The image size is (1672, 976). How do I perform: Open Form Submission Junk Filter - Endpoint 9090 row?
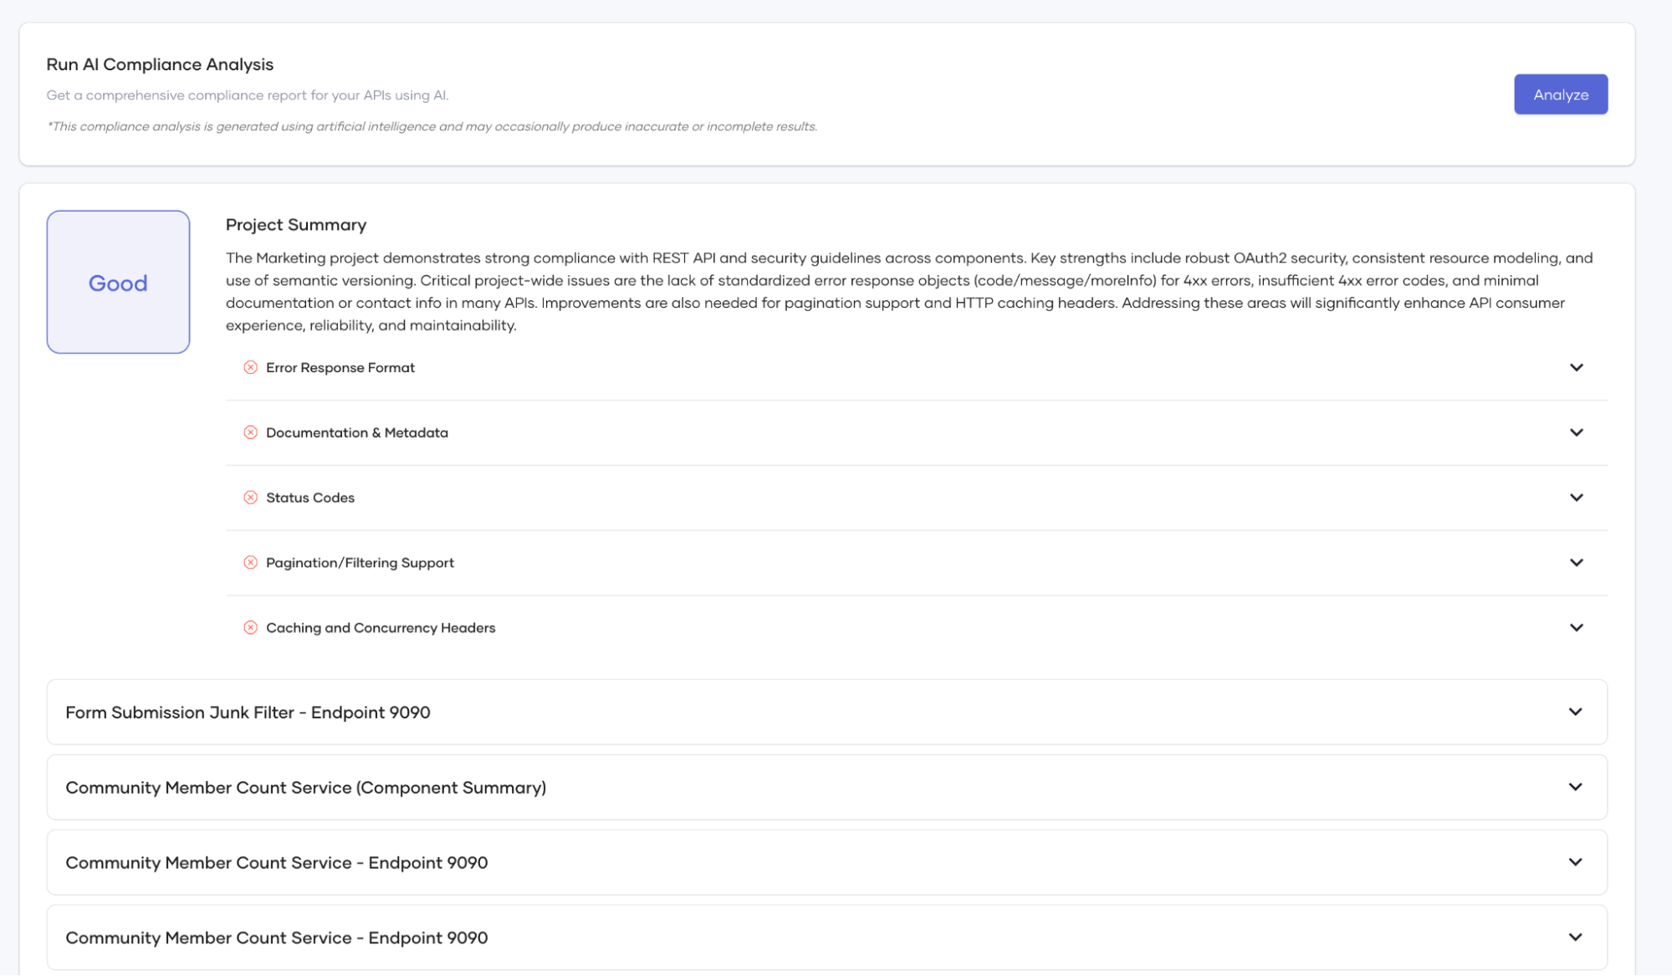pos(248,713)
